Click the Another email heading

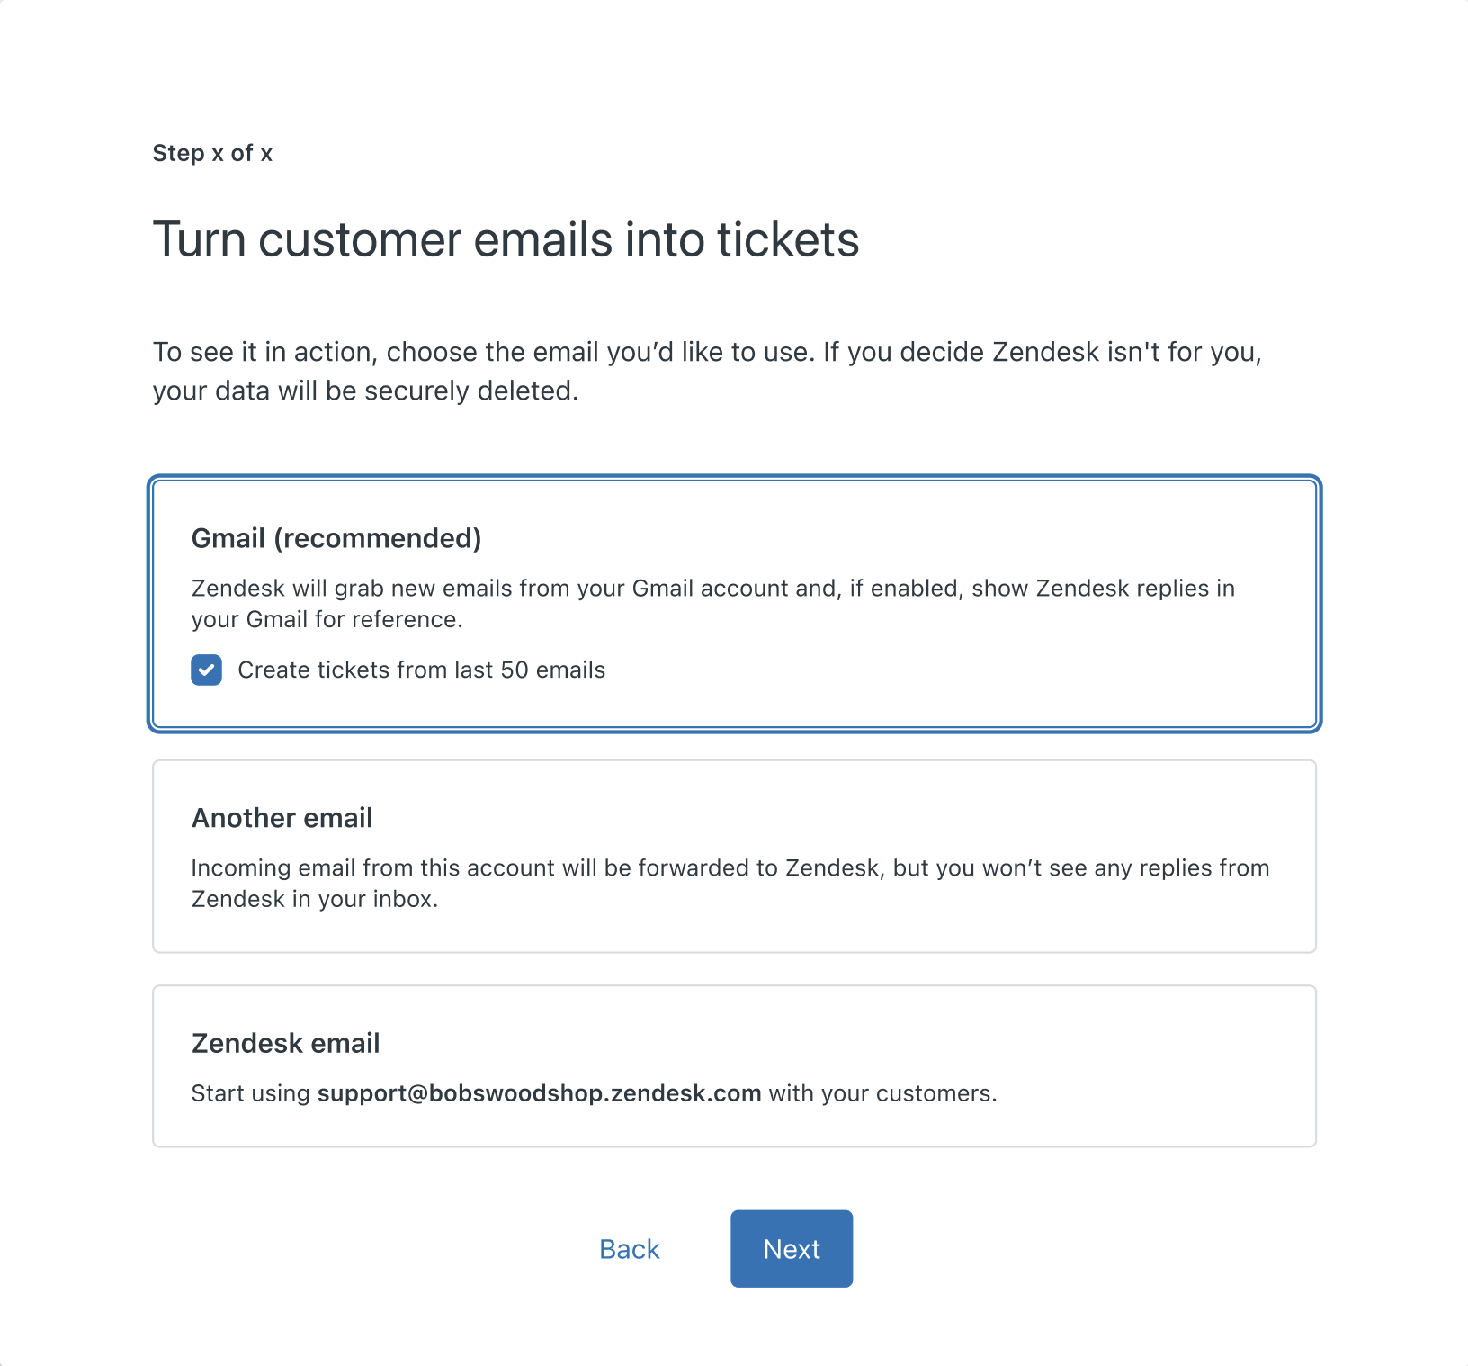(x=282, y=817)
